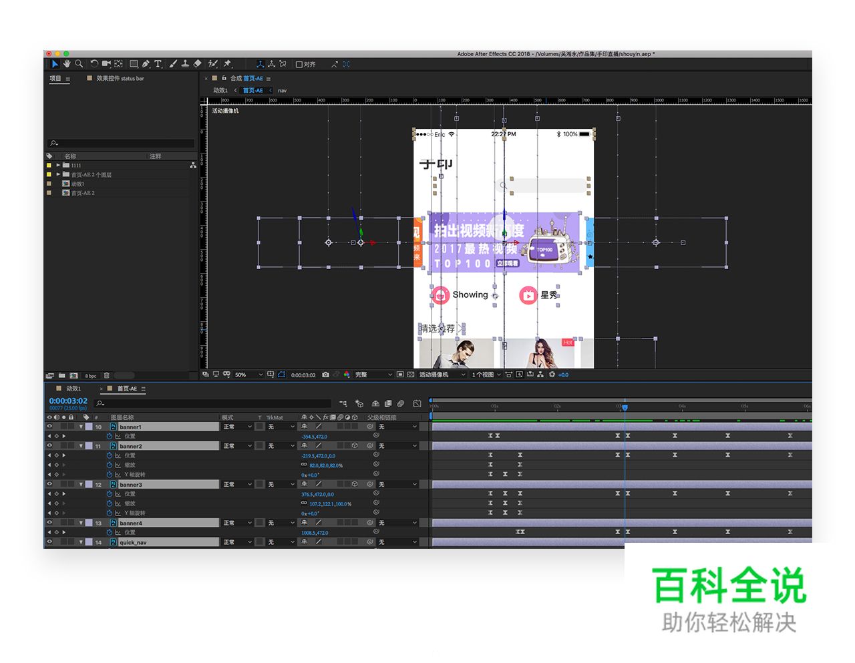Image resolution: width=855 pixels, height=663 pixels.
Task: Click the timeline layer search field
Action: [213, 403]
